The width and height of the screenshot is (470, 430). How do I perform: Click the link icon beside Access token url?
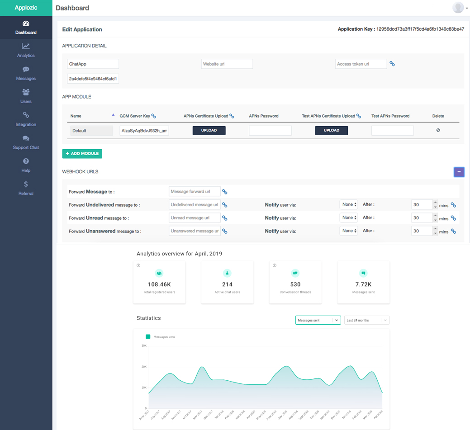coord(392,64)
